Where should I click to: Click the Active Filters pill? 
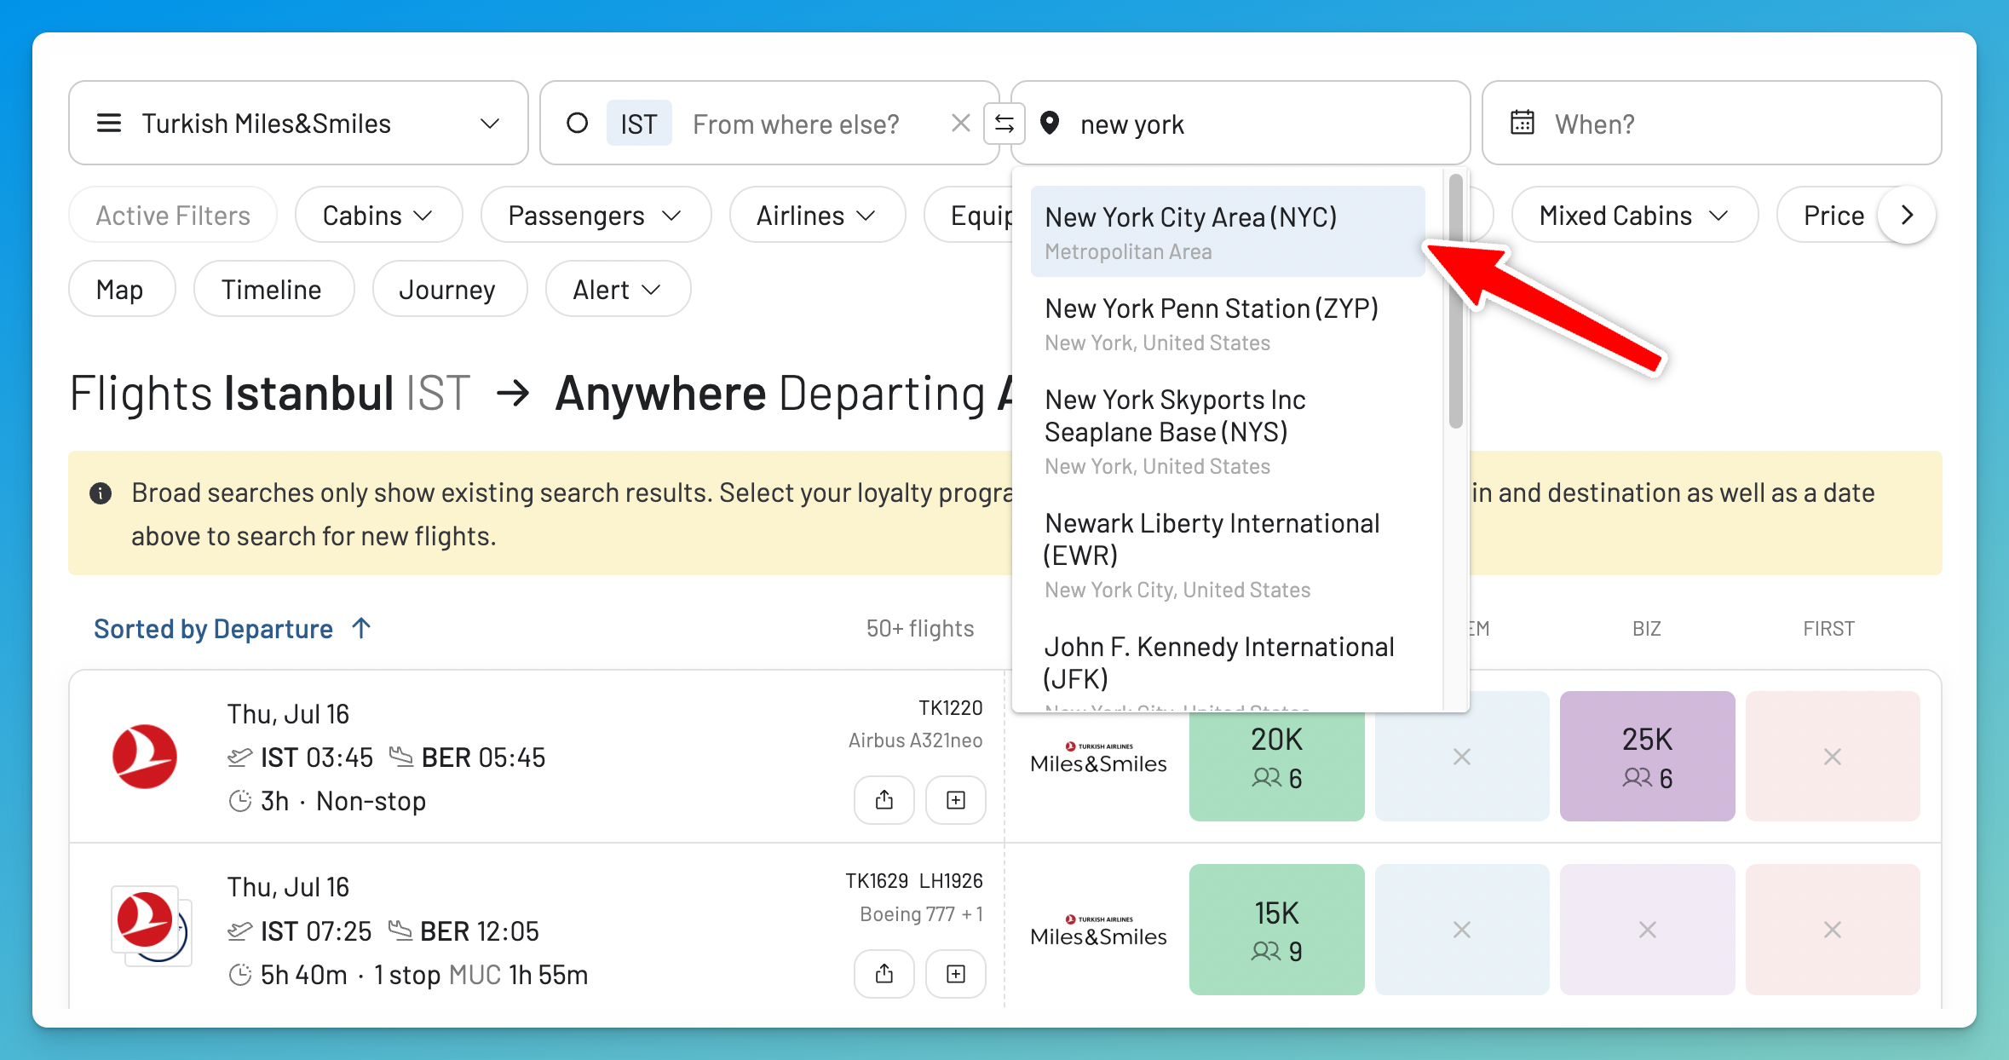point(173,216)
